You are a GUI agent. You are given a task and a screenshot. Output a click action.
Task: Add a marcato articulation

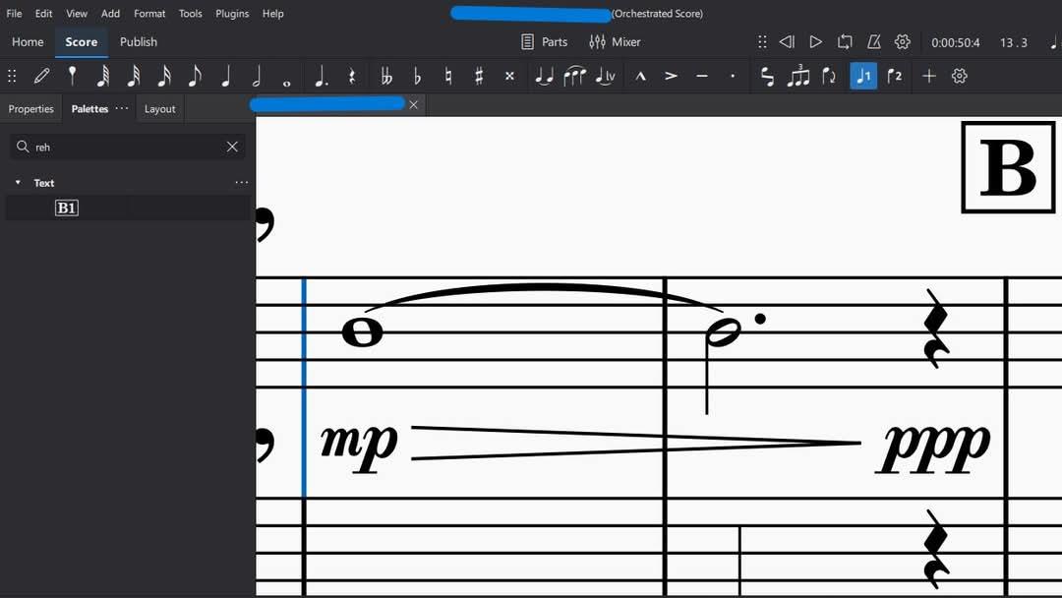coord(640,76)
